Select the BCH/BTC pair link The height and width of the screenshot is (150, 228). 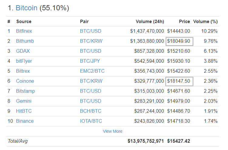(91, 111)
